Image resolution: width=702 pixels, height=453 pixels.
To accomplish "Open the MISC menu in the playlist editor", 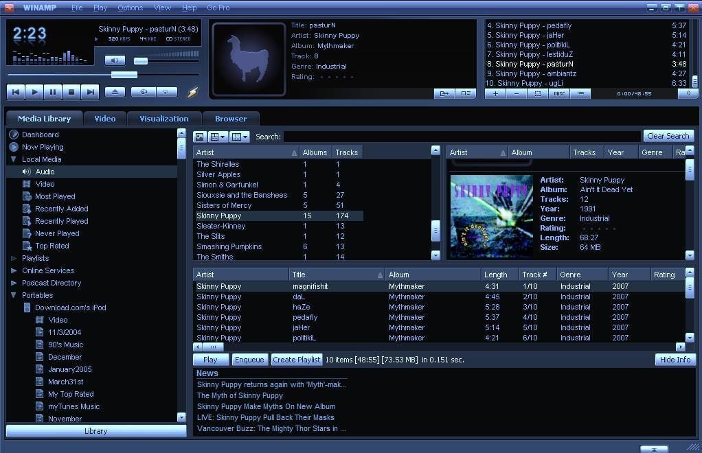I will click(x=559, y=93).
